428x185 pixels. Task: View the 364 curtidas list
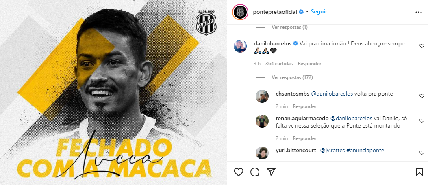click(279, 64)
